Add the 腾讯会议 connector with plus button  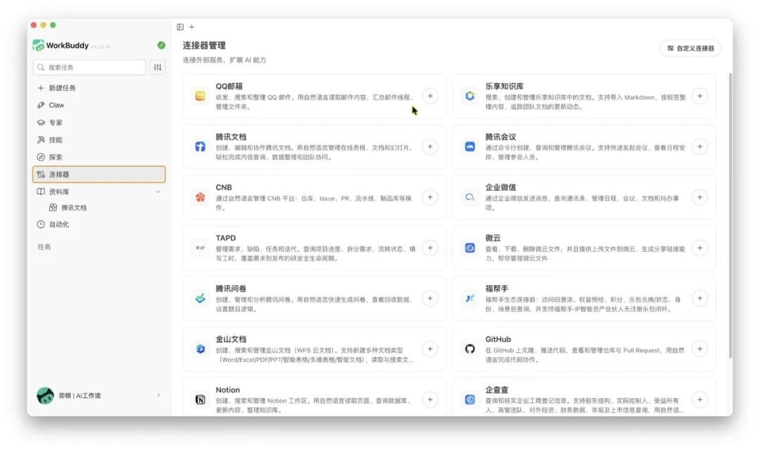click(x=699, y=146)
